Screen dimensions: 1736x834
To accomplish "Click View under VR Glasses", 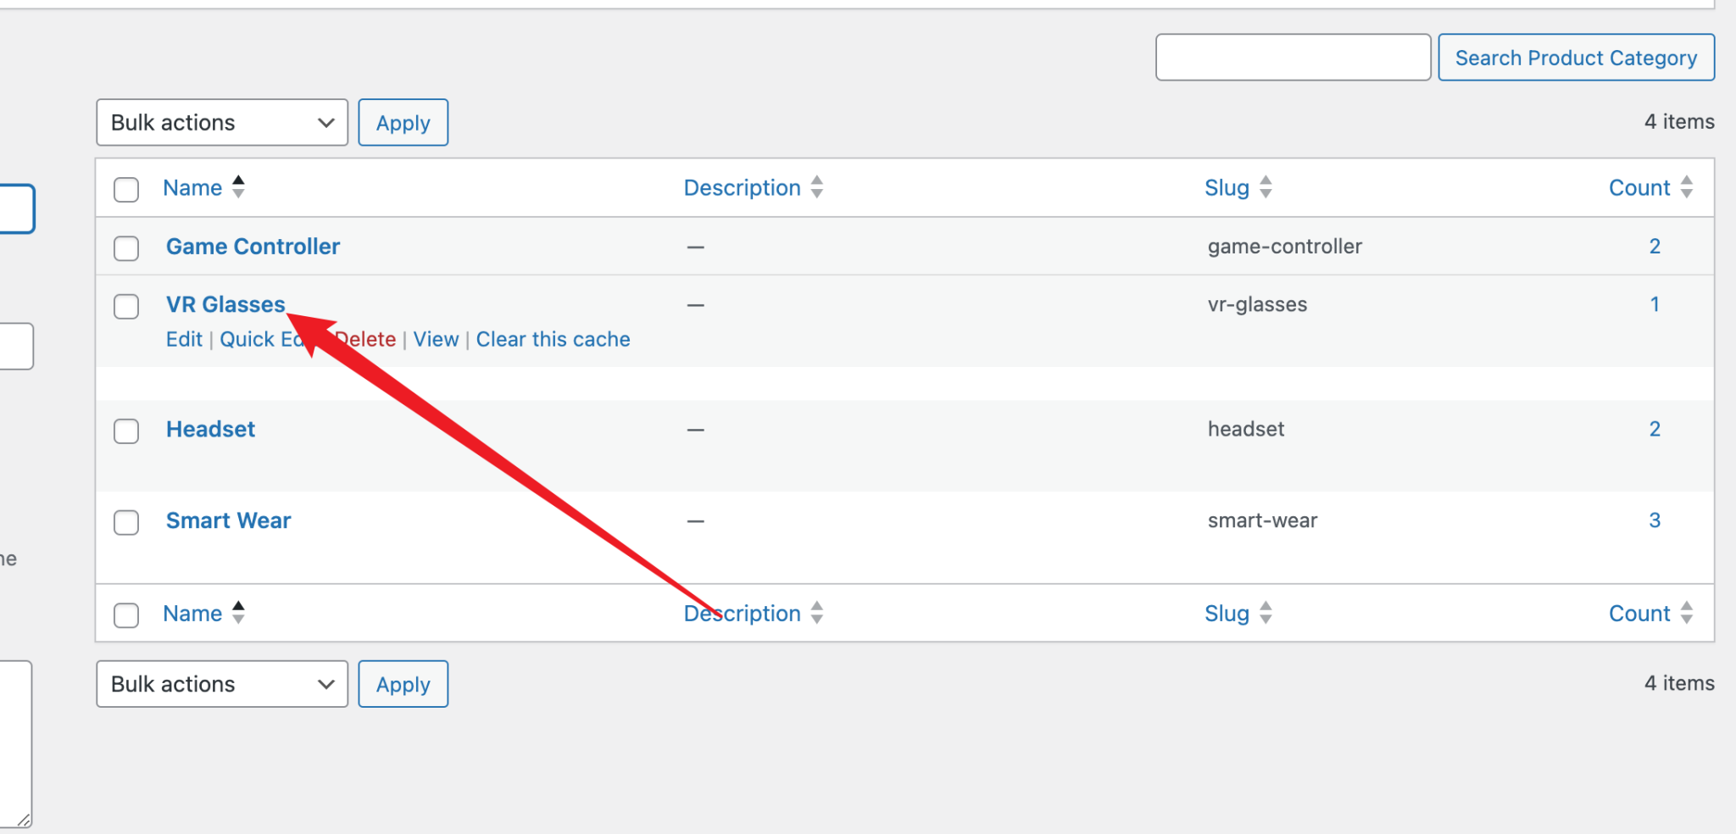I will (436, 340).
